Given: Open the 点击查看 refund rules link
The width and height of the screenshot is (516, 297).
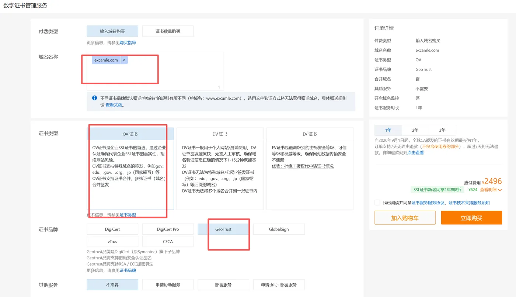Looking at the screenshot, I should pyautogui.click(x=415, y=152).
